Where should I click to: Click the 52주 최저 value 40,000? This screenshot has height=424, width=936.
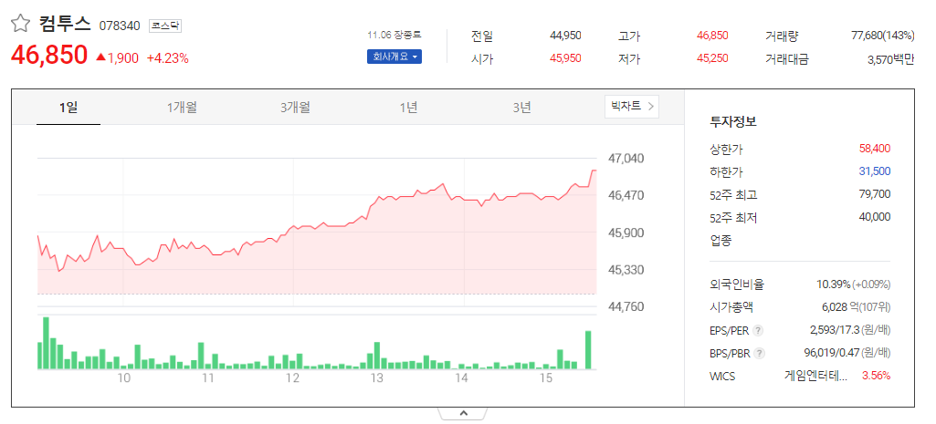pyautogui.click(x=875, y=217)
